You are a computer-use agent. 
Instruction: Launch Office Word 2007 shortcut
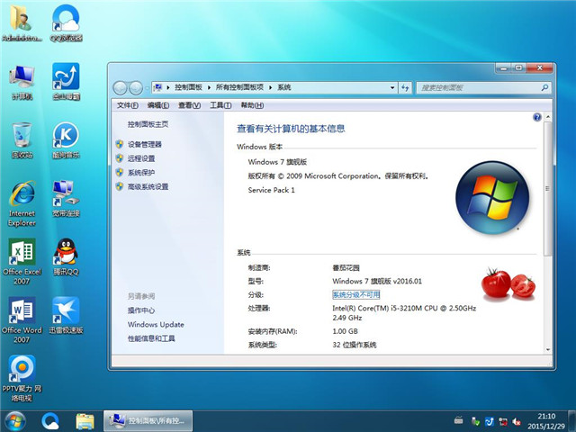click(22, 320)
